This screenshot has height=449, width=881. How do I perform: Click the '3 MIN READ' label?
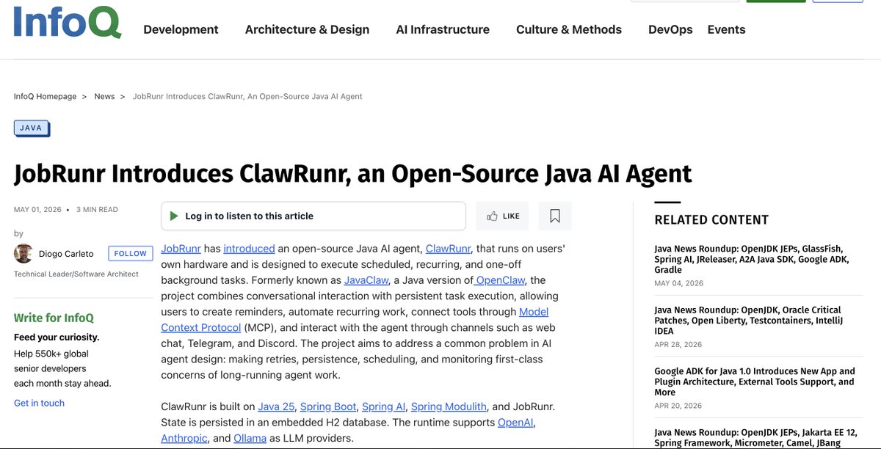coord(97,209)
